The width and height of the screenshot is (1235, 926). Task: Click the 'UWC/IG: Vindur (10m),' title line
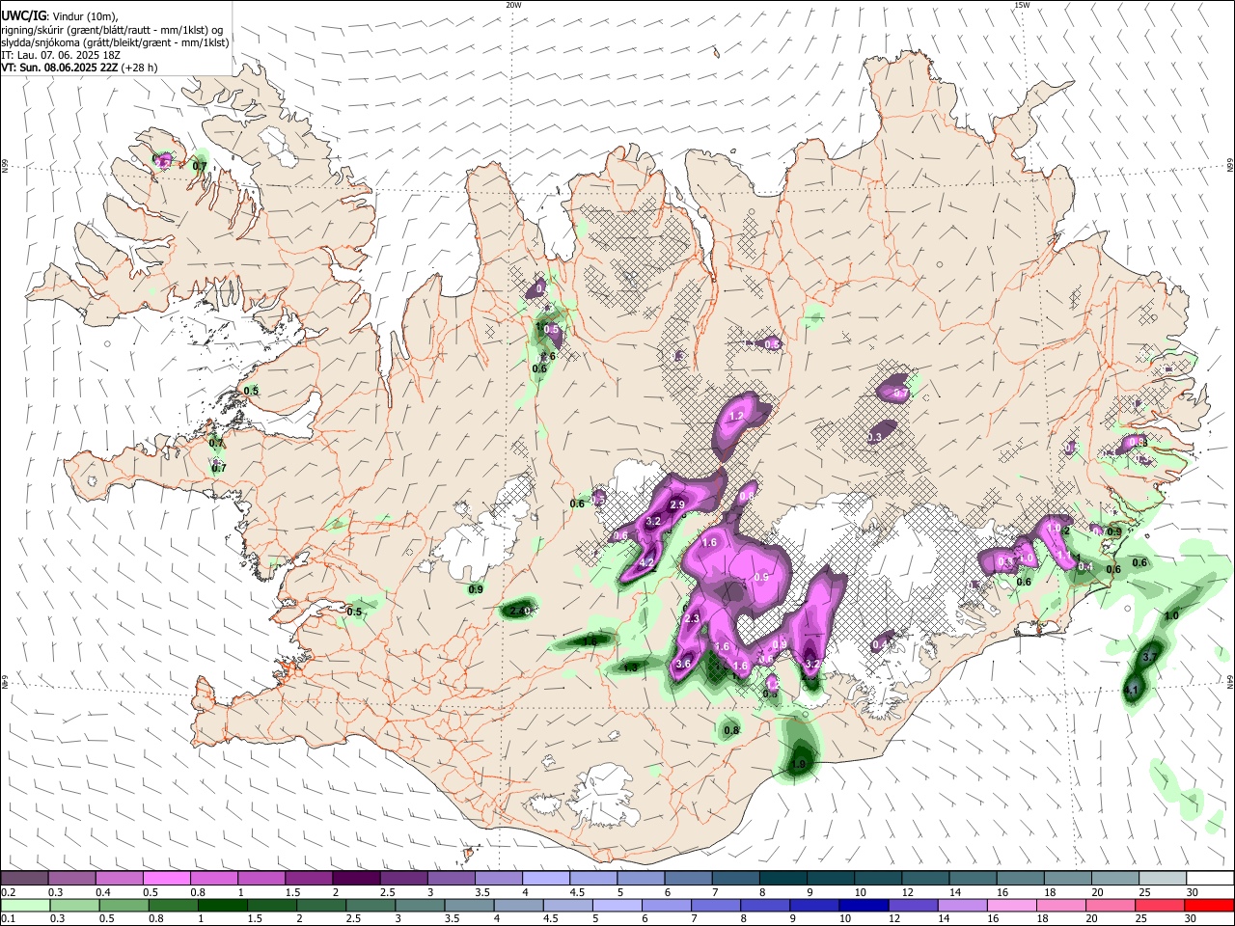[x=59, y=16]
